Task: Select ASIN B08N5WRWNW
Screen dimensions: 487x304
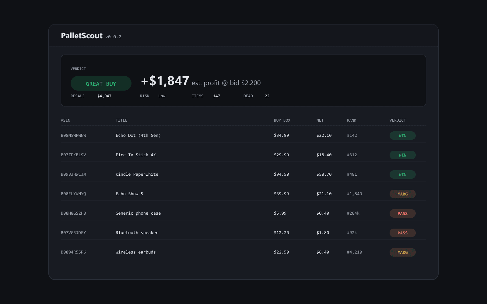Action: [73, 136]
